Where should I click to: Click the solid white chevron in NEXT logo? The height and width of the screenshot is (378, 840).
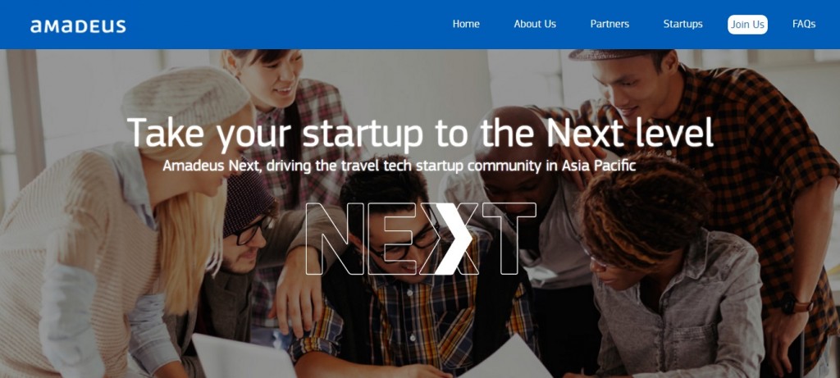point(455,239)
